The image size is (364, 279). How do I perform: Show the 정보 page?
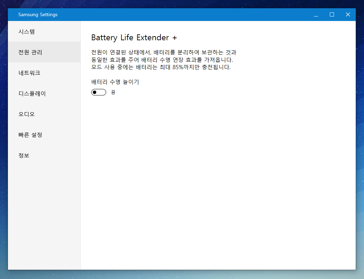pyautogui.click(x=44, y=155)
